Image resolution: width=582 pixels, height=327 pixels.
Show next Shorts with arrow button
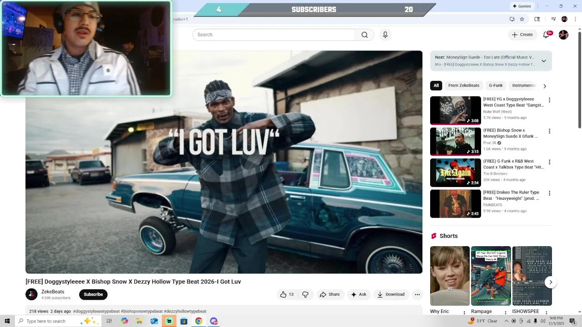point(551,282)
